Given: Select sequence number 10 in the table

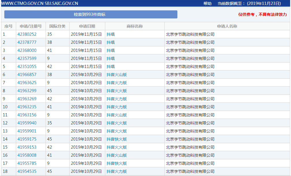Looking at the screenshot, I should [x=5, y=107].
